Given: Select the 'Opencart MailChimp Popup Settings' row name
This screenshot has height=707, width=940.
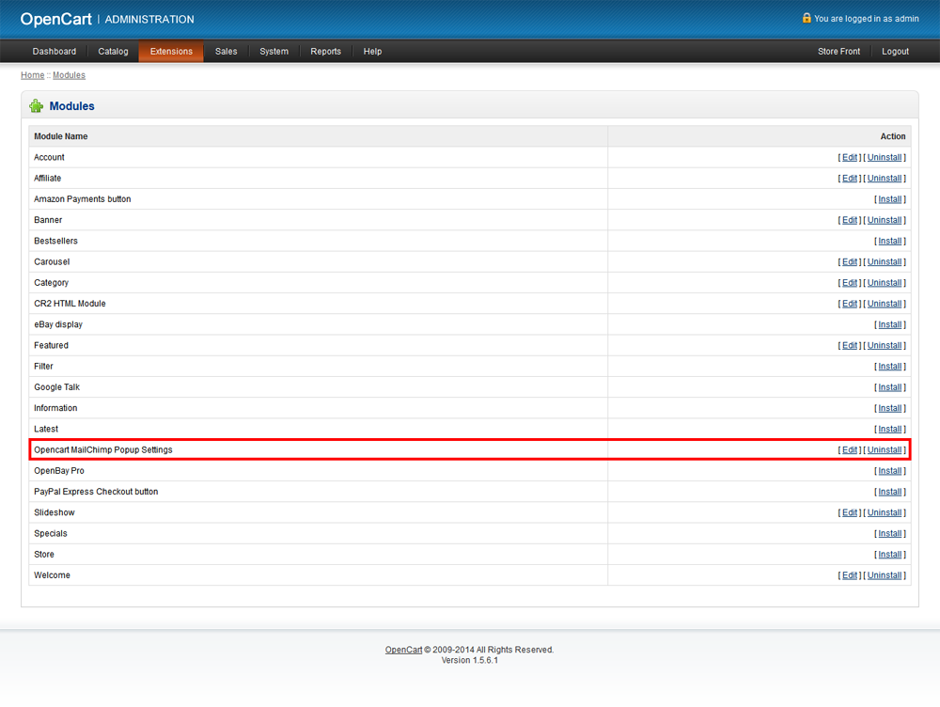Looking at the screenshot, I should 103,449.
